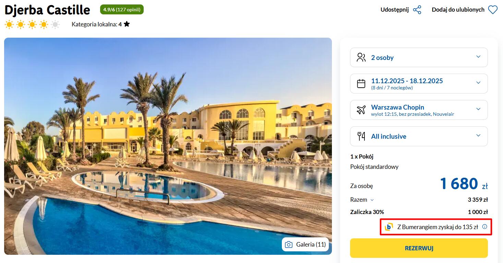The image size is (503, 263).
Task: Click the yellow REZERWUJ button
Action: click(419, 248)
